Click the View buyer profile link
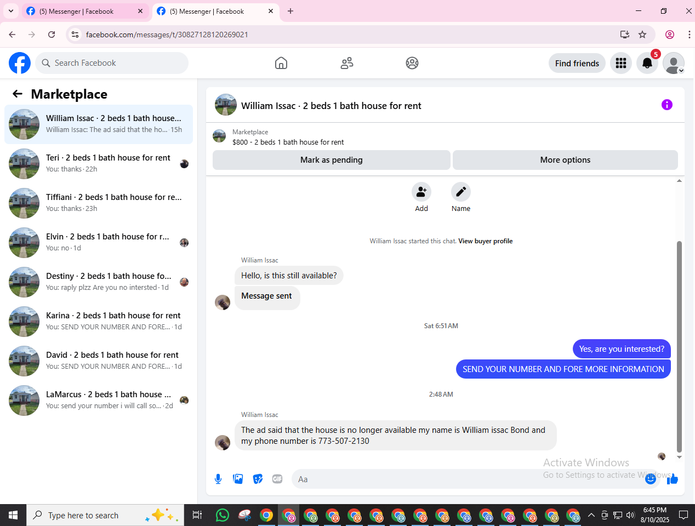 (x=486, y=241)
